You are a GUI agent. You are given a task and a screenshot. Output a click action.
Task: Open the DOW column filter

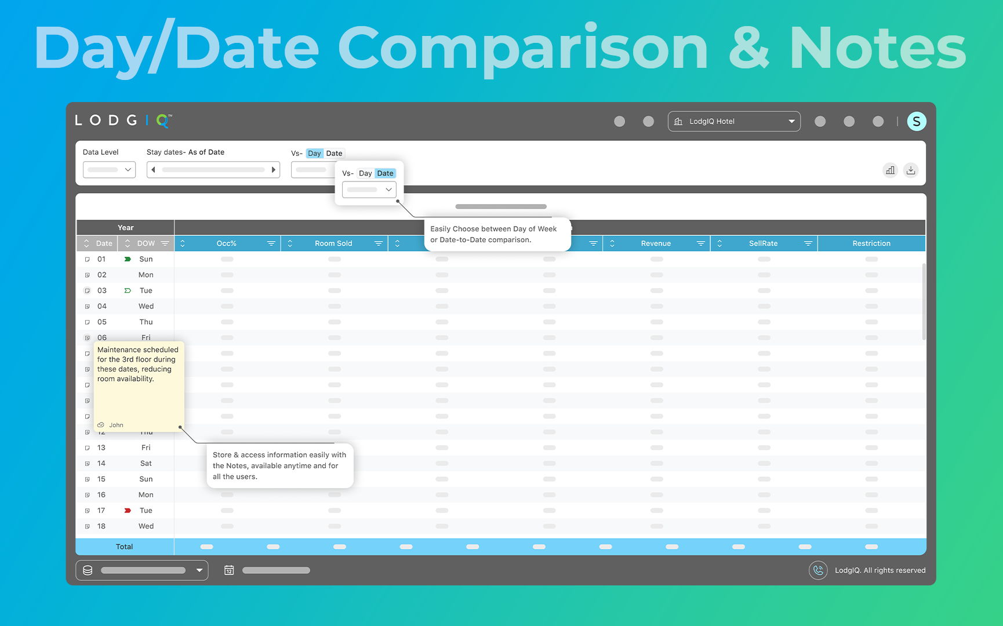pyautogui.click(x=165, y=243)
